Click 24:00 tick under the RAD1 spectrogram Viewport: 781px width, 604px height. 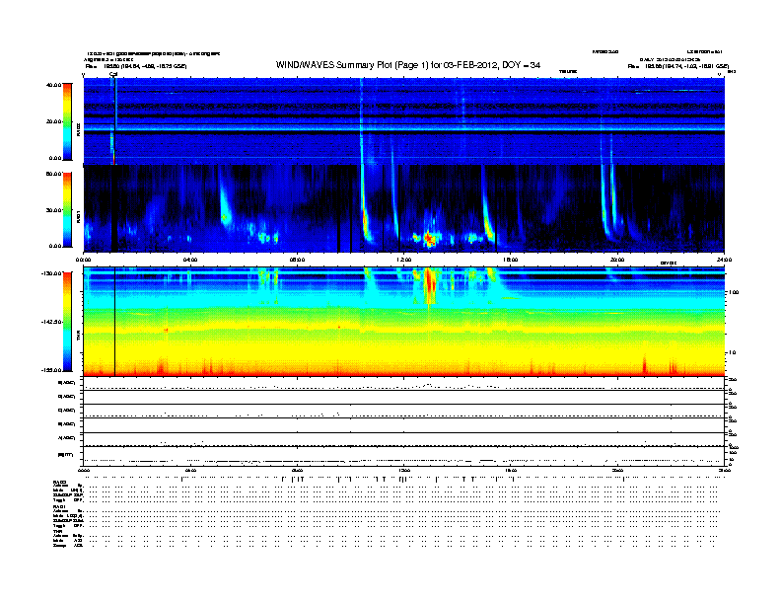click(724, 260)
